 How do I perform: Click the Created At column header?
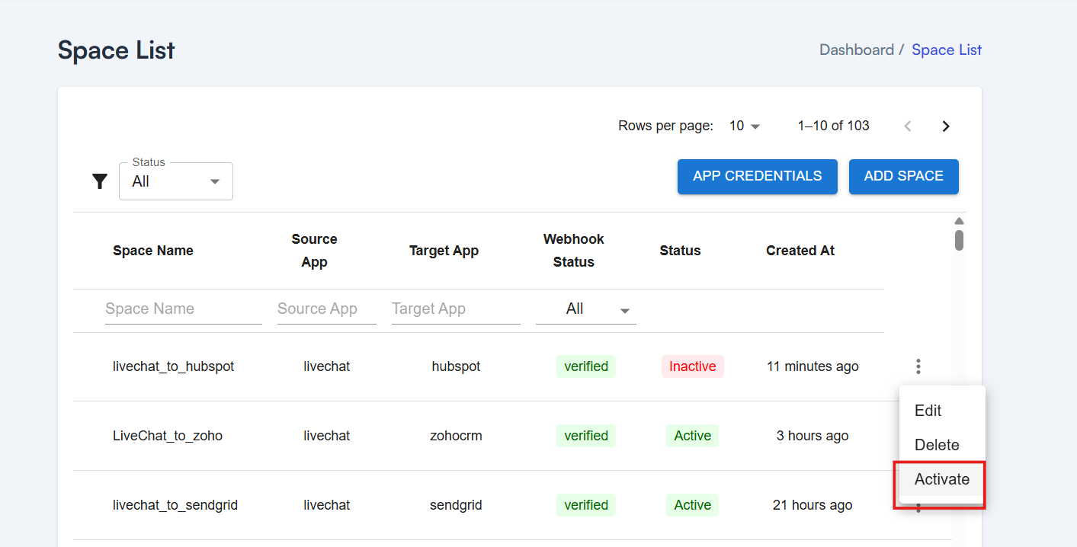pos(800,251)
